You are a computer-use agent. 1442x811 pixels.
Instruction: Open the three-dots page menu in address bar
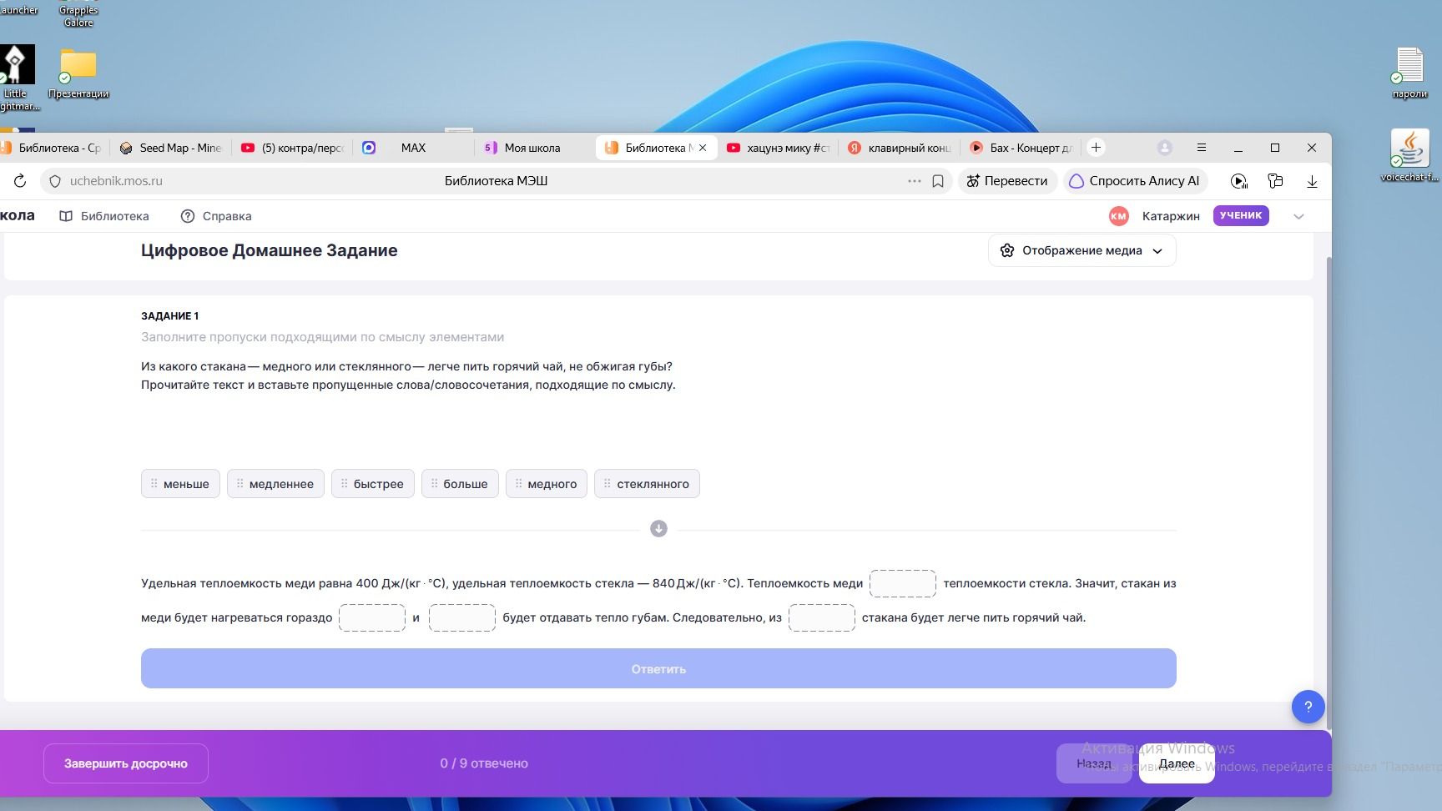915,181
